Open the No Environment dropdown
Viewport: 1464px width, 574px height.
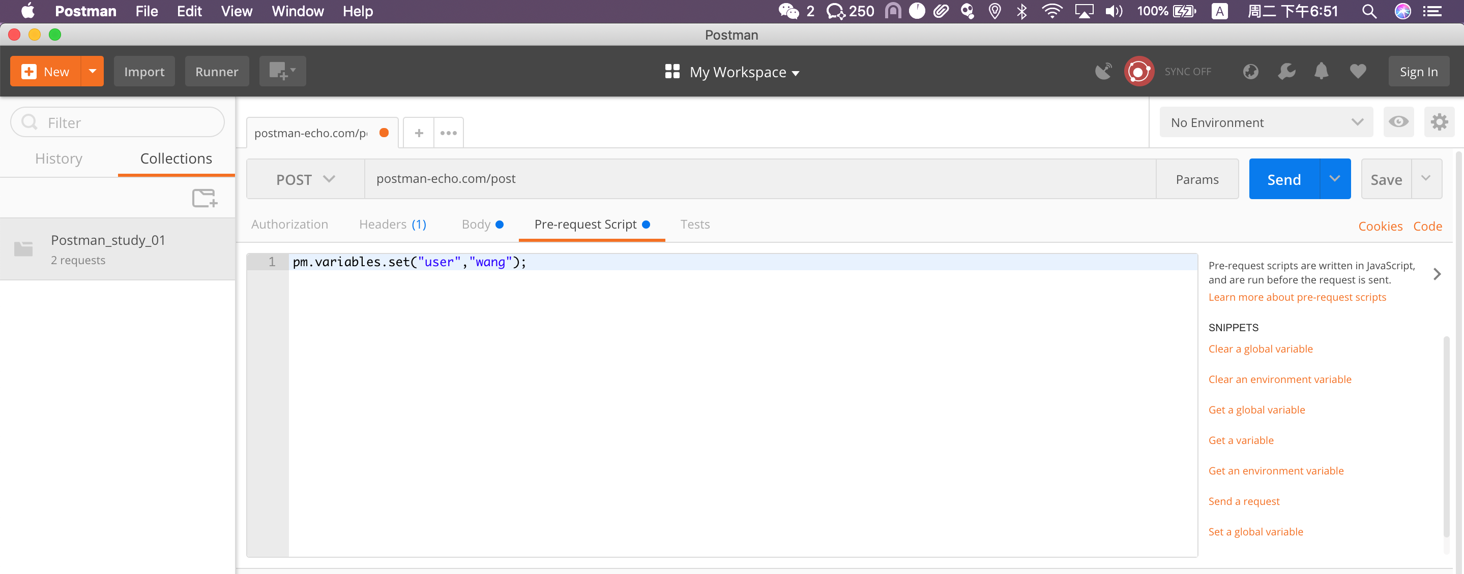1266,122
